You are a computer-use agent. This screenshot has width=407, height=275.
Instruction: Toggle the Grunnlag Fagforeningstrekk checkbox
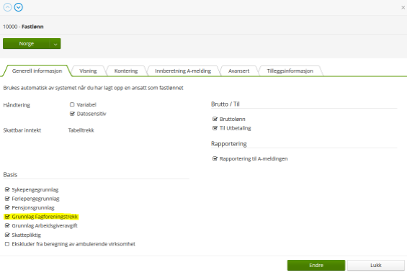click(7, 217)
